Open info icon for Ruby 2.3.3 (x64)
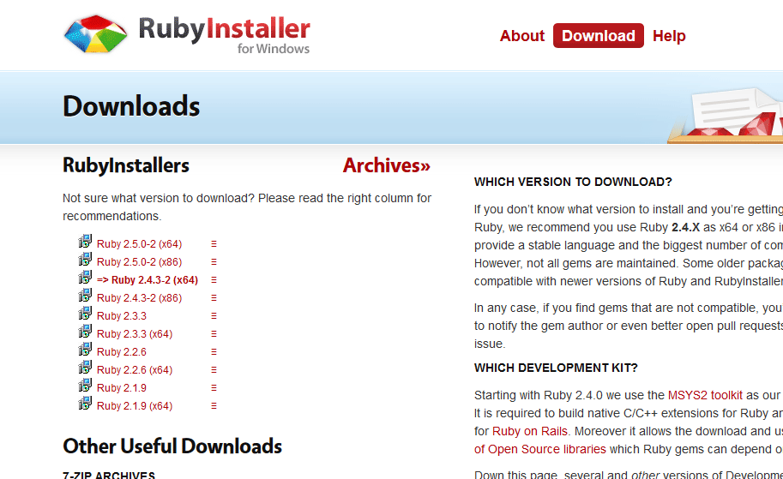This screenshot has width=783, height=479. point(214,334)
